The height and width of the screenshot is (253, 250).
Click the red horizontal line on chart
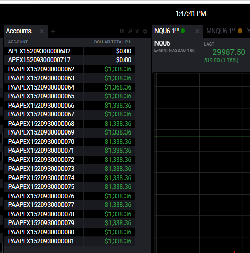coord(202,143)
